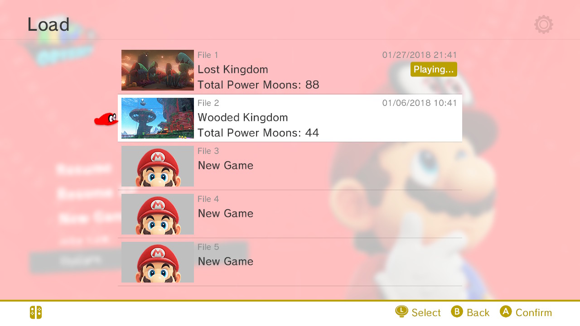This screenshot has width=580, height=326.
Task: Choose the File 3 Mario thumbnail
Action: click(x=158, y=166)
